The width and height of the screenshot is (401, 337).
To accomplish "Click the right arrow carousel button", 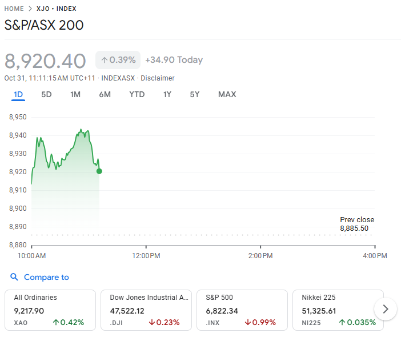I will (x=386, y=309).
